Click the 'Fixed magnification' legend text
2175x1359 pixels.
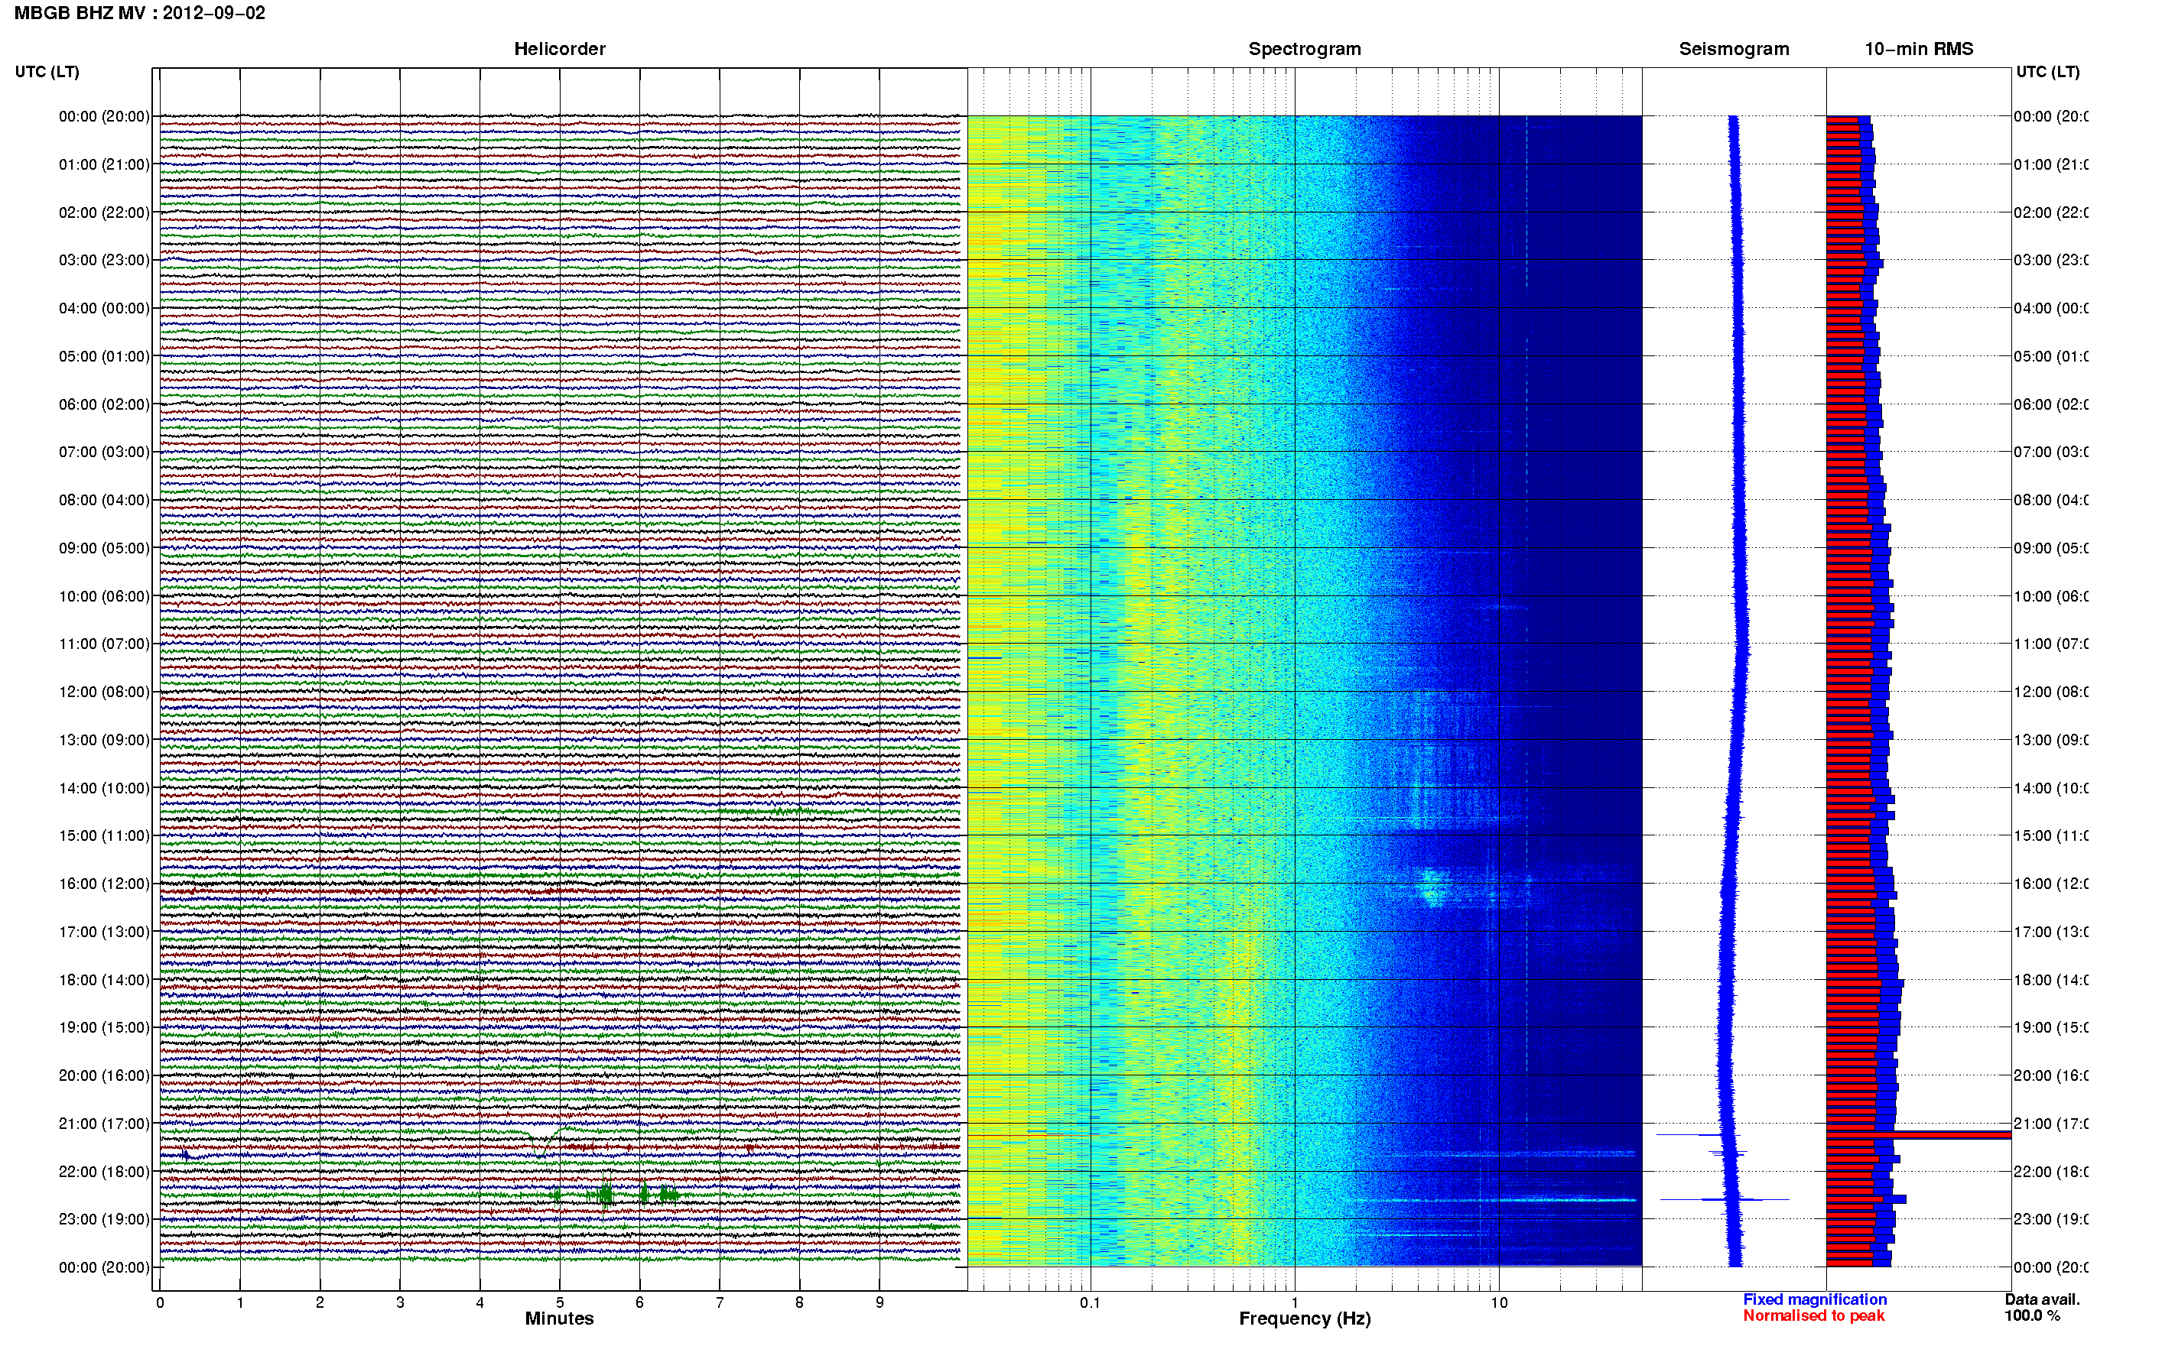pyautogui.click(x=1815, y=1299)
